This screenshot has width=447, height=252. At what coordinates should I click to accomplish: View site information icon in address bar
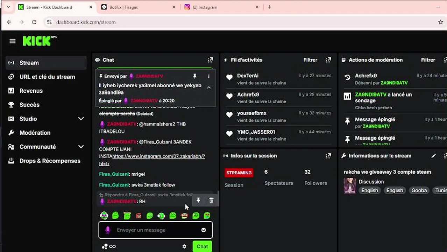[x=49, y=22]
